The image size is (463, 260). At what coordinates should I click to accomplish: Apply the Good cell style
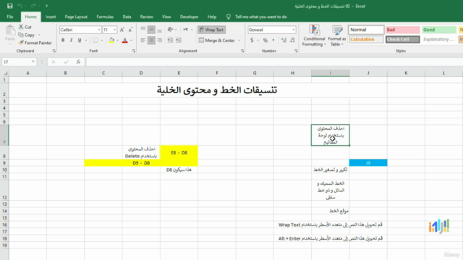coord(439,30)
